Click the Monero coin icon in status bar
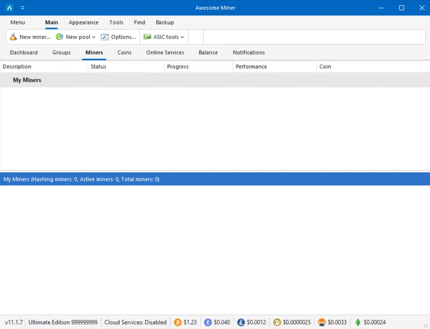 pos(322,322)
